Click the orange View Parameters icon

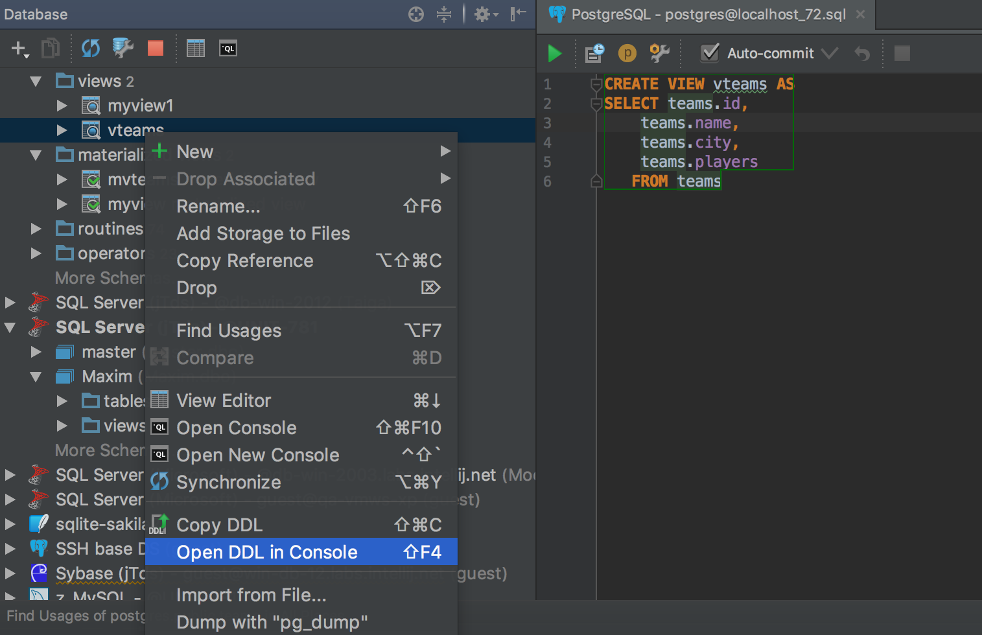pyautogui.click(x=627, y=53)
